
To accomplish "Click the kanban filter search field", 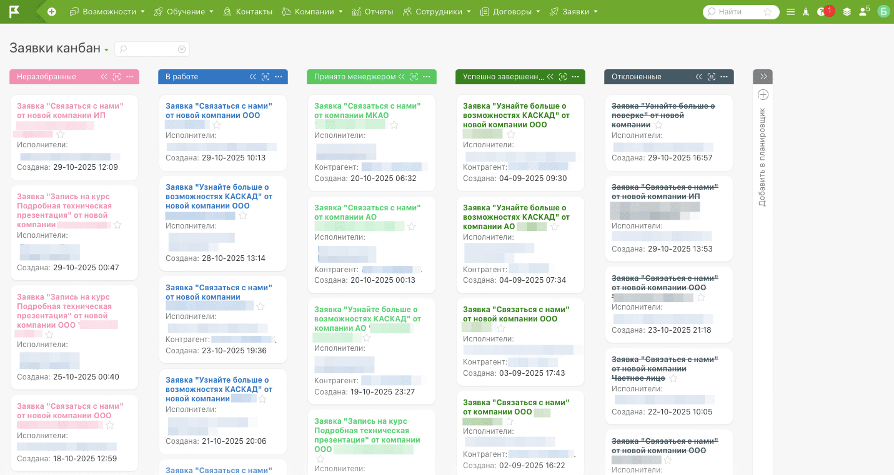I will (x=152, y=49).
